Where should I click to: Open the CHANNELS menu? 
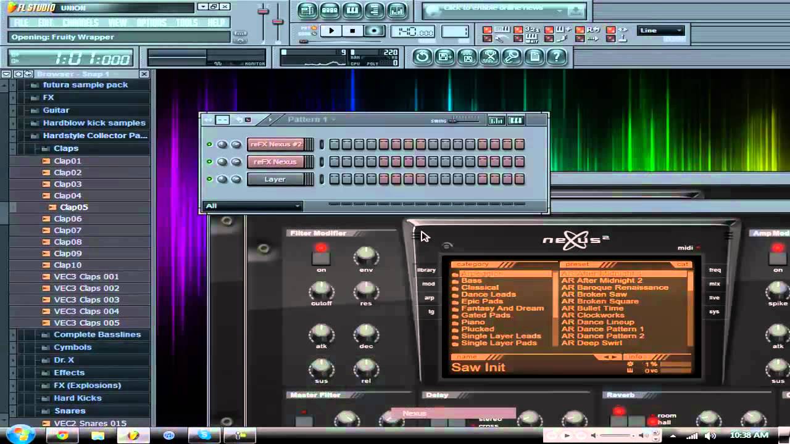point(80,23)
